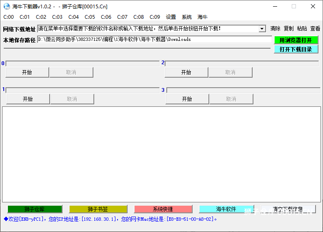Open the 系统 menu
The image size is (323, 232).
pos(187,17)
